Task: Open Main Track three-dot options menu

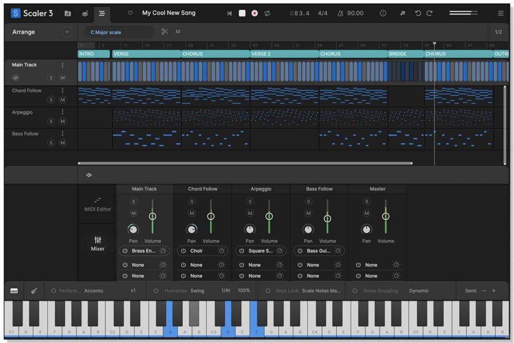Action: [63, 65]
